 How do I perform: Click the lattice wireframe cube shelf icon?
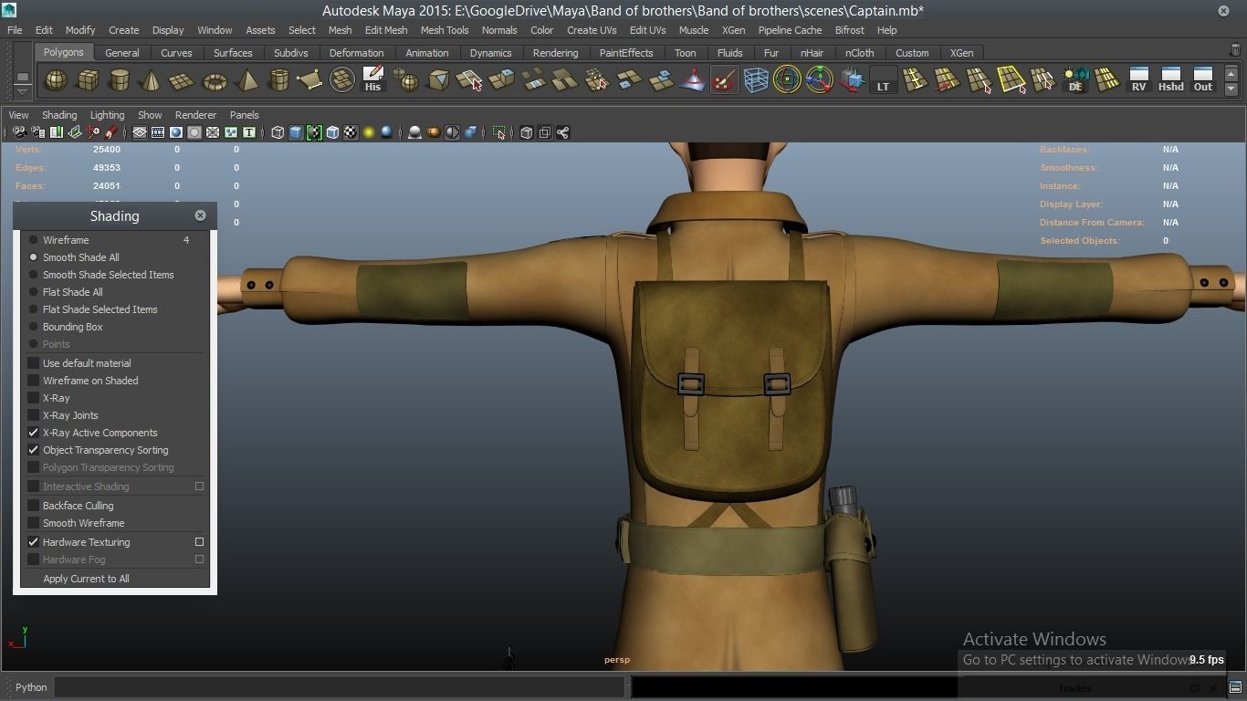click(x=756, y=80)
